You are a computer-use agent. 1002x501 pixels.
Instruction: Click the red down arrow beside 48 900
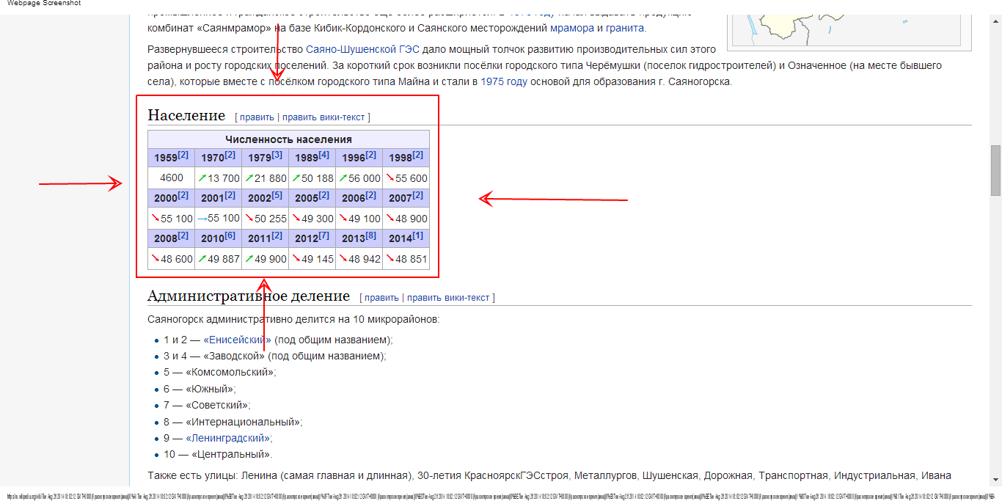point(390,218)
